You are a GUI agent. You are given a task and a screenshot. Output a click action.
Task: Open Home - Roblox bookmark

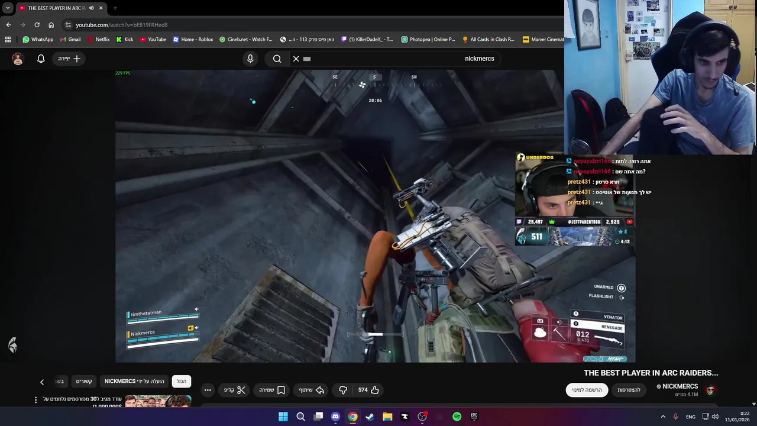[x=193, y=40]
